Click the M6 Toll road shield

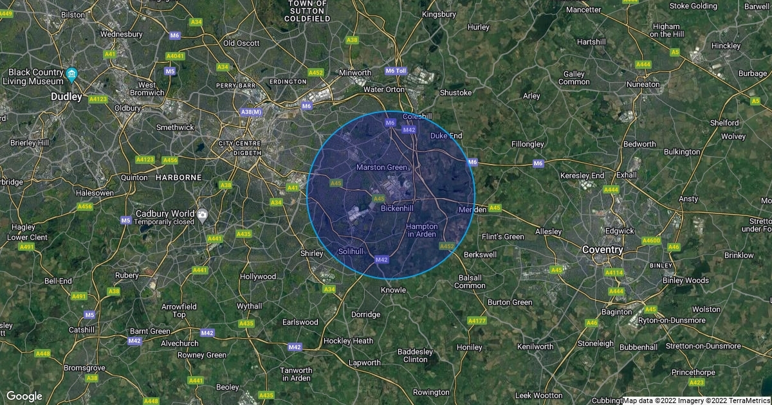click(396, 71)
